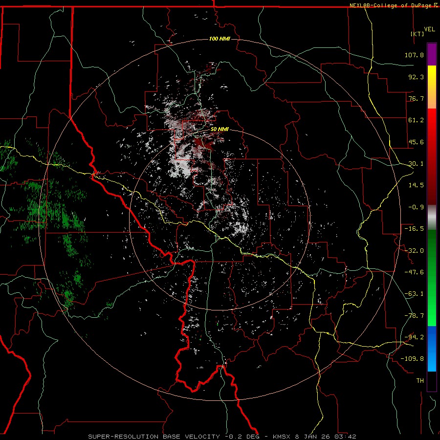Click the 45.6 legend value
This screenshot has height=440, width=440.
coord(416,142)
